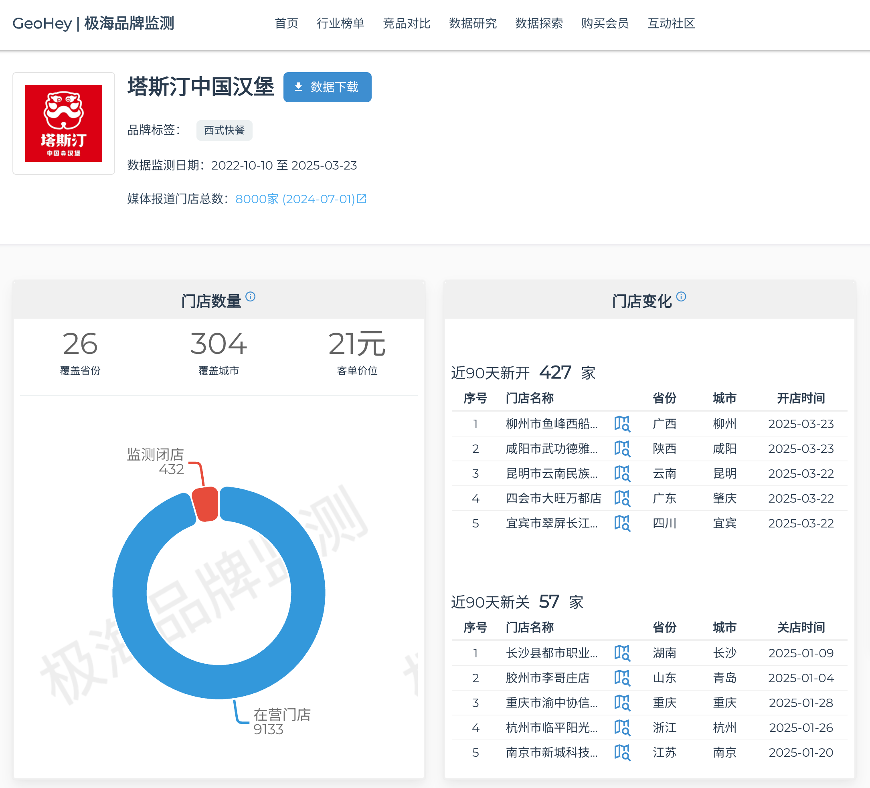Click map icon for 昆明市云南民族 store

click(x=622, y=473)
